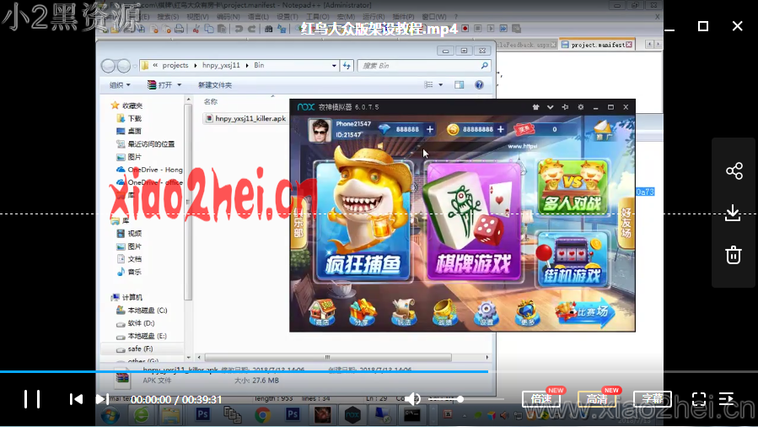Open the playlist icon in player

(x=727, y=399)
